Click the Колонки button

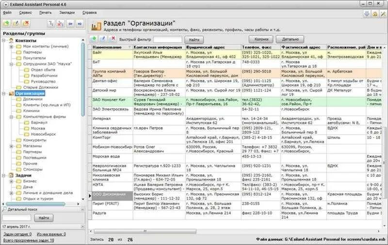click(261, 39)
